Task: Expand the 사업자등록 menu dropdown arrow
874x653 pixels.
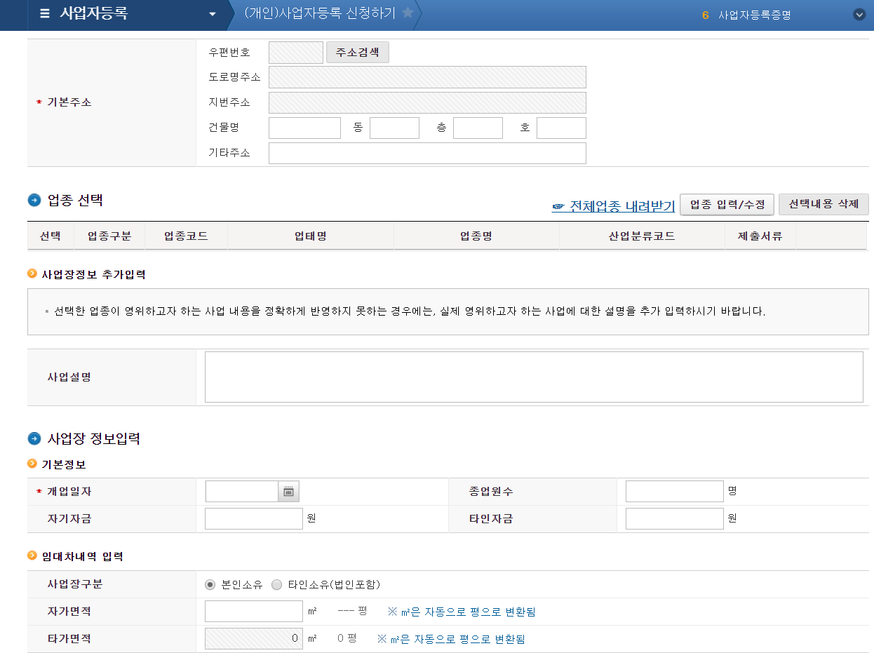Action: tap(213, 14)
